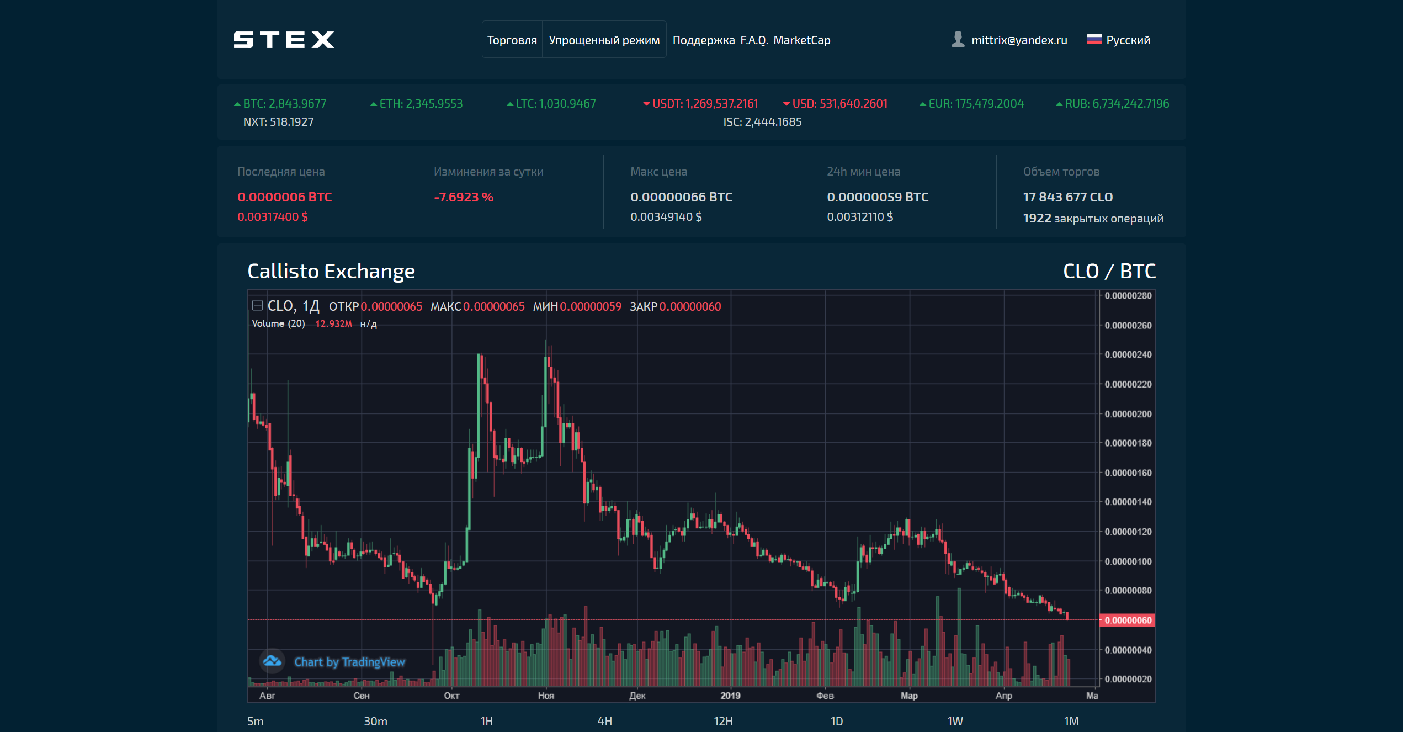Open the F.A.Q. page
The height and width of the screenshot is (732, 1403).
point(754,40)
